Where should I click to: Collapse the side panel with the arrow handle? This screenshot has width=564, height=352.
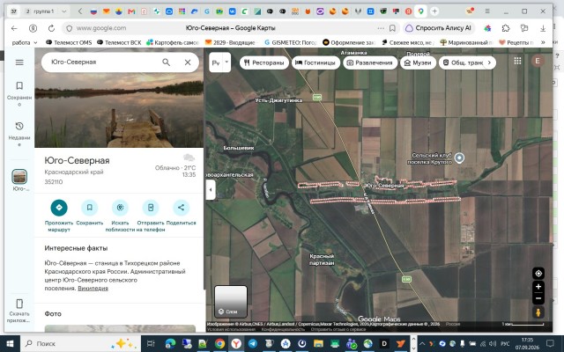click(211, 189)
